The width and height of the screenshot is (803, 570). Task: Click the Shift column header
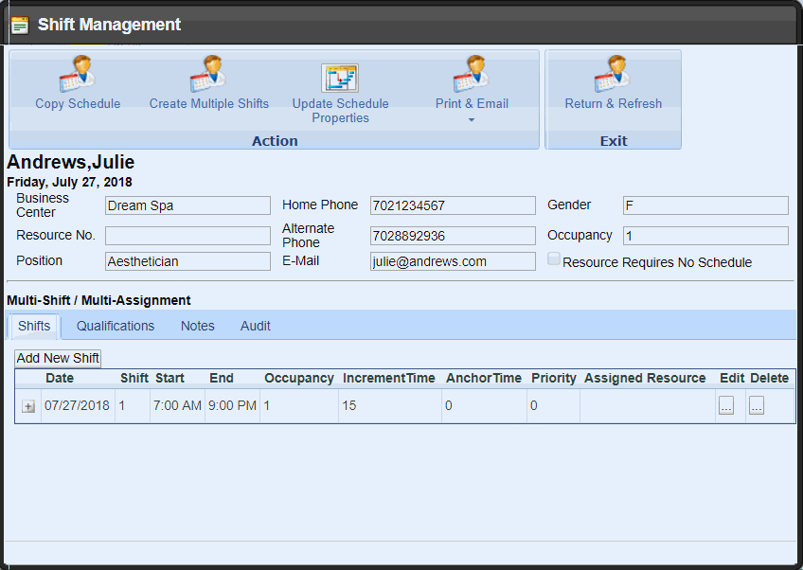(134, 379)
